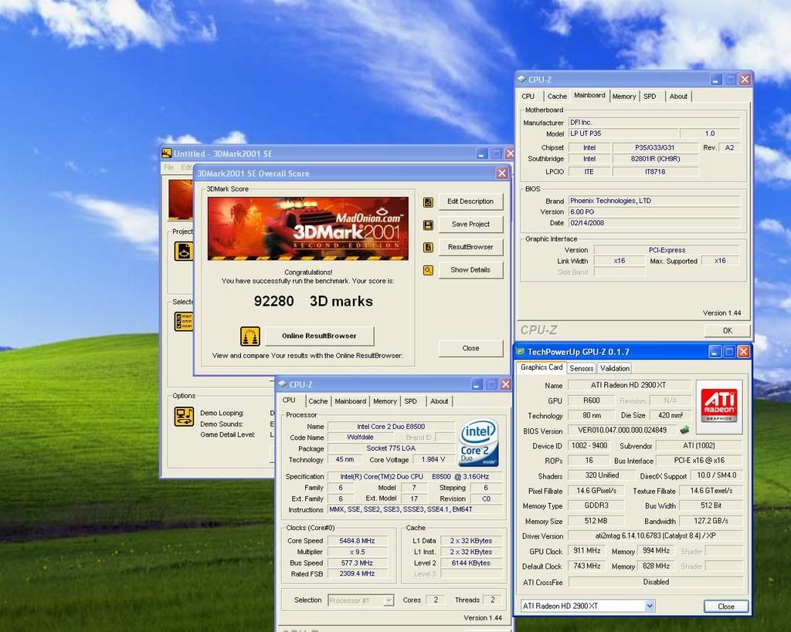This screenshot has width=791, height=632.
Task: Click the Edit Description button
Action: click(470, 201)
